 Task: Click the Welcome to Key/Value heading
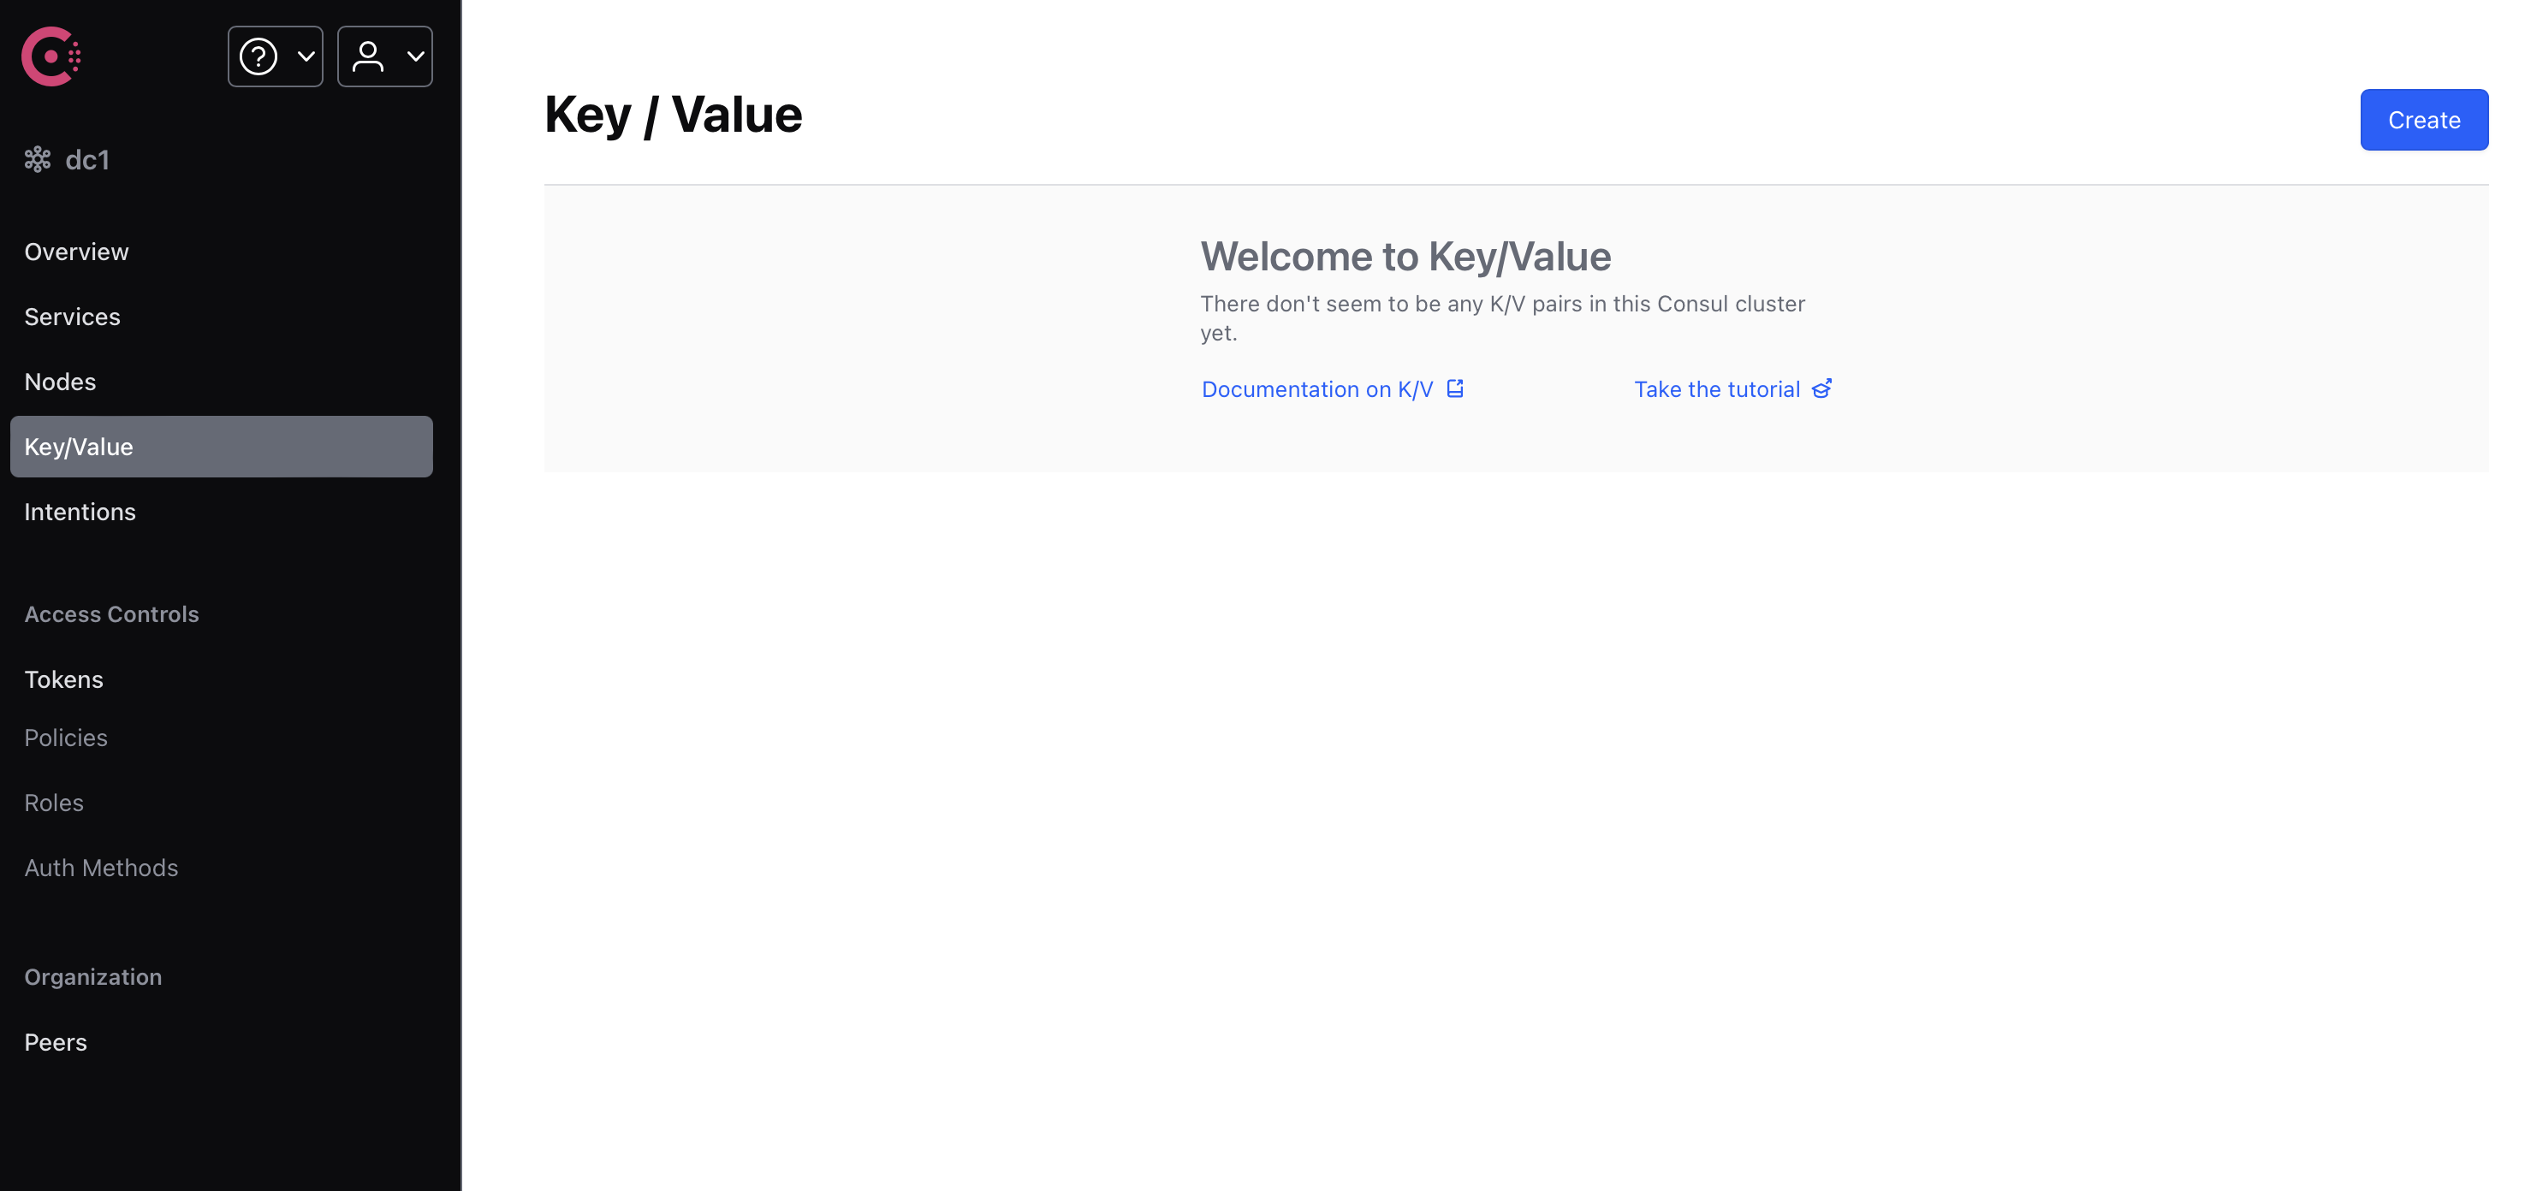(x=1405, y=256)
